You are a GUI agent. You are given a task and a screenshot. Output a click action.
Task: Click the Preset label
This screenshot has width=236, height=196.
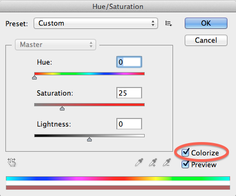click(17, 23)
